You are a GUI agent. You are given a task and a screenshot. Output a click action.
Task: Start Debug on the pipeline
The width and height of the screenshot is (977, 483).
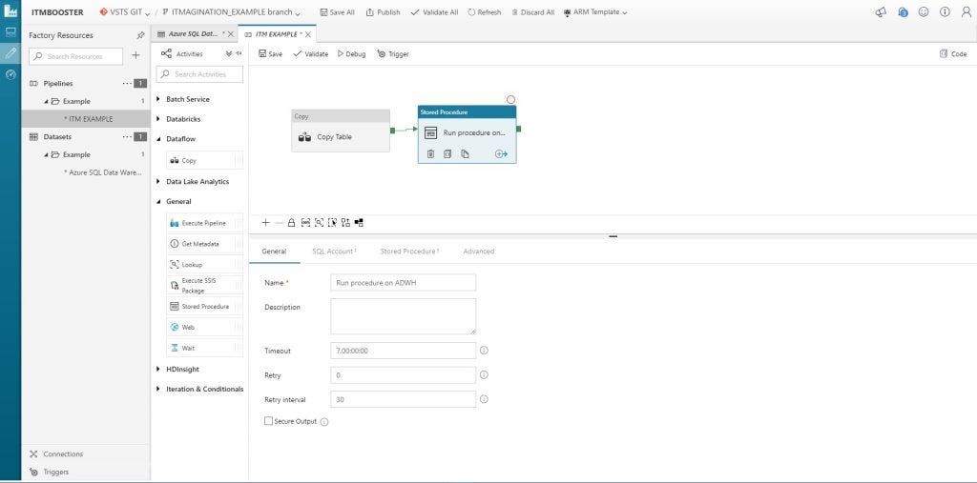351,54
